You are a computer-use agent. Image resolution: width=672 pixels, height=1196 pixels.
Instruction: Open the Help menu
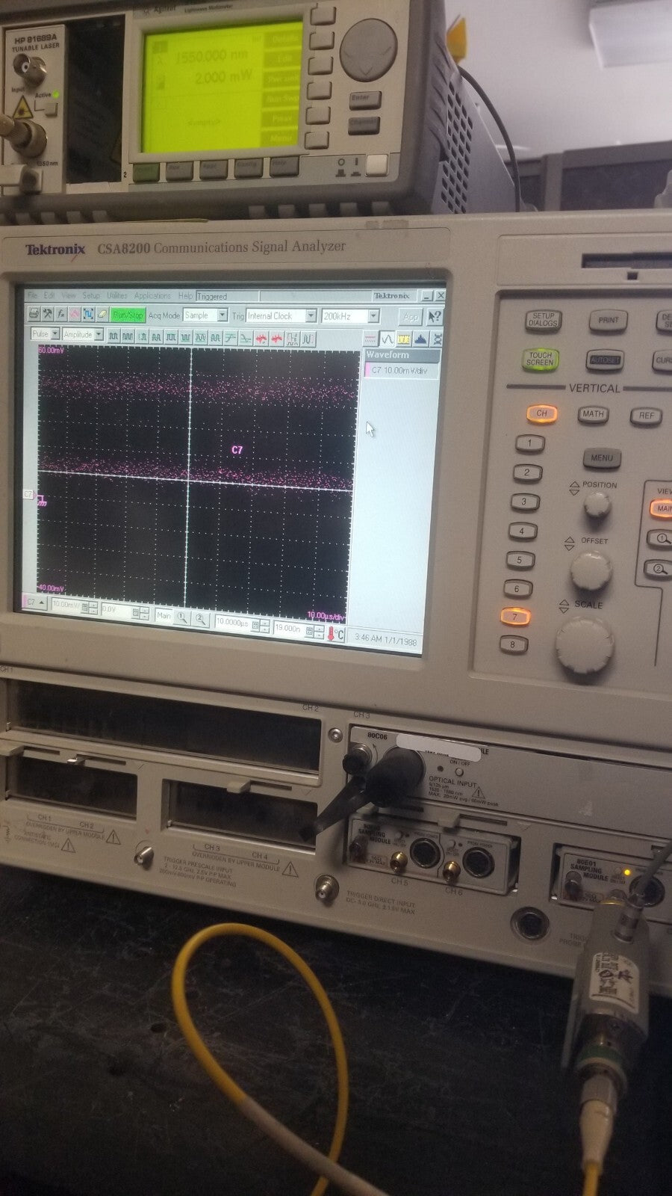click(x=184, y=296)
